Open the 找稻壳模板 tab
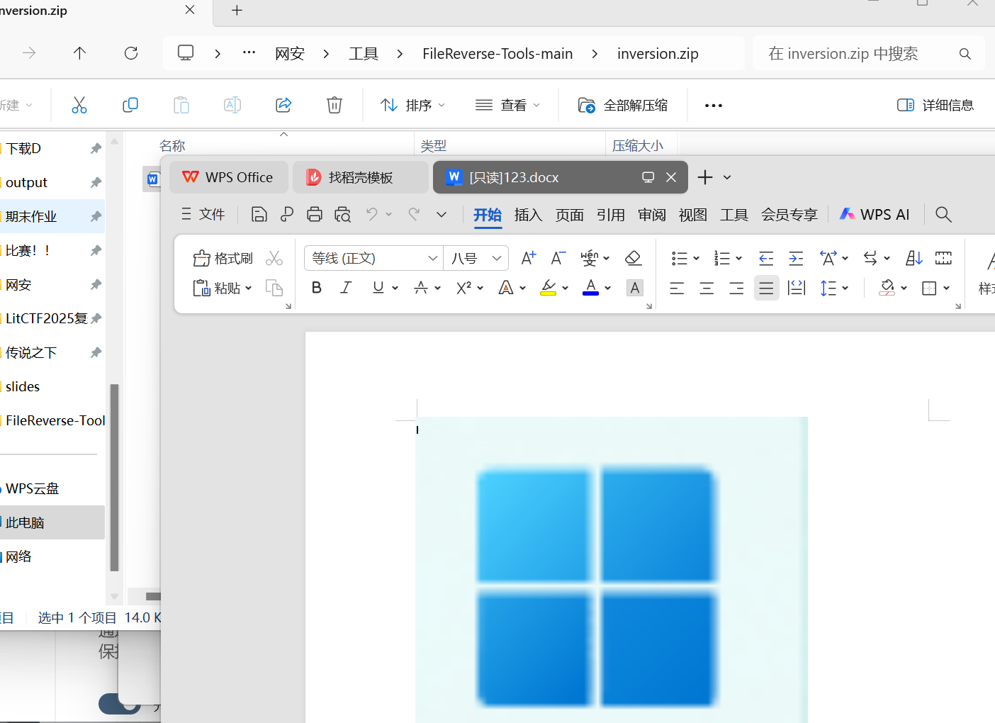 pos(360,177)
